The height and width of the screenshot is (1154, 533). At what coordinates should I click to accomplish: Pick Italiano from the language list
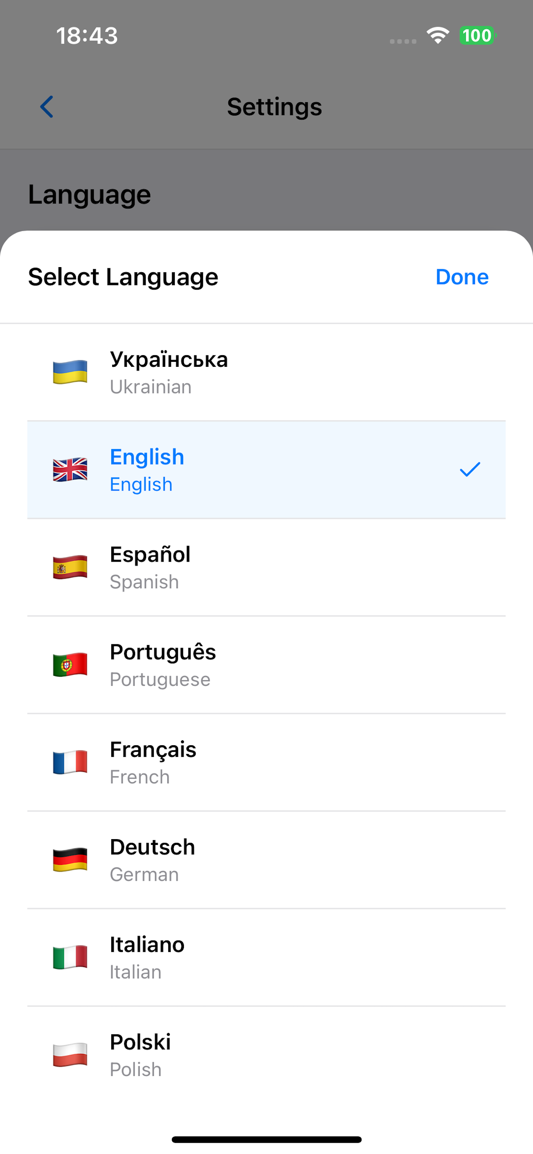point(266,958)
